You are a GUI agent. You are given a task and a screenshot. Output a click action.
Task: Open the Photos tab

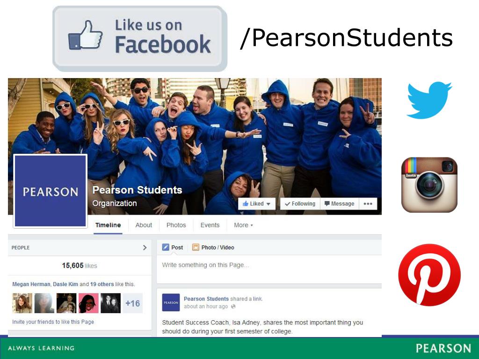[x=176, y=225]
